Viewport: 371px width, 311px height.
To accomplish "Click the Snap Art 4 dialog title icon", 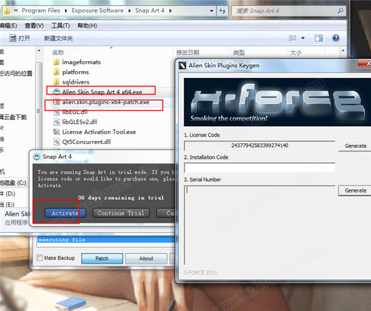I will 36,157.
